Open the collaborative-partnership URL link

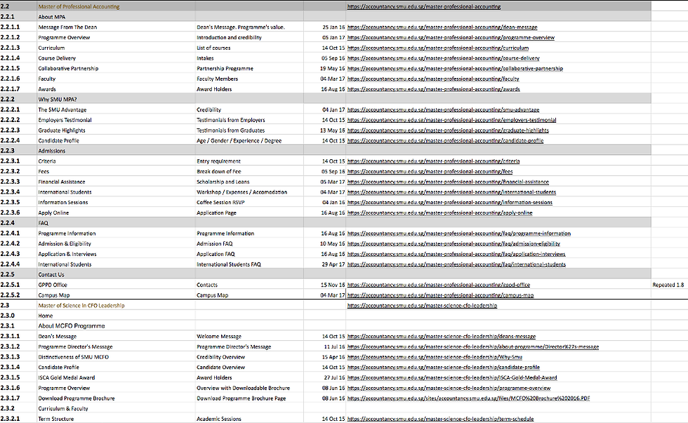point(455,68)
